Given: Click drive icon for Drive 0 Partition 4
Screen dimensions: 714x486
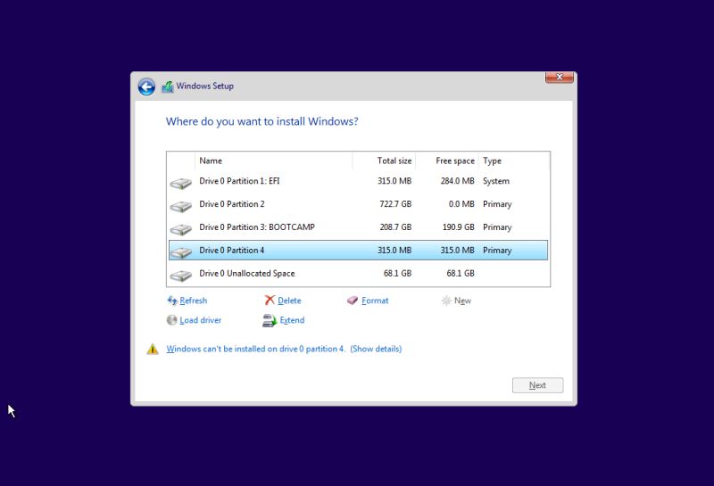Looking at the screenshot, I should [181, 252].
